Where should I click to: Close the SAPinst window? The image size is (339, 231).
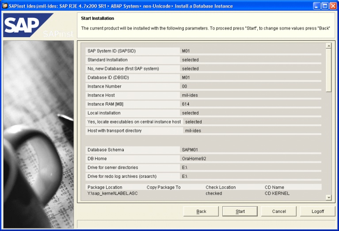click(x=333, y=6)
